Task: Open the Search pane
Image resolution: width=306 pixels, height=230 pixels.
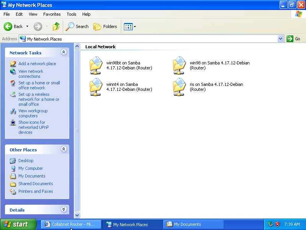Action: [x=77, y=26]
